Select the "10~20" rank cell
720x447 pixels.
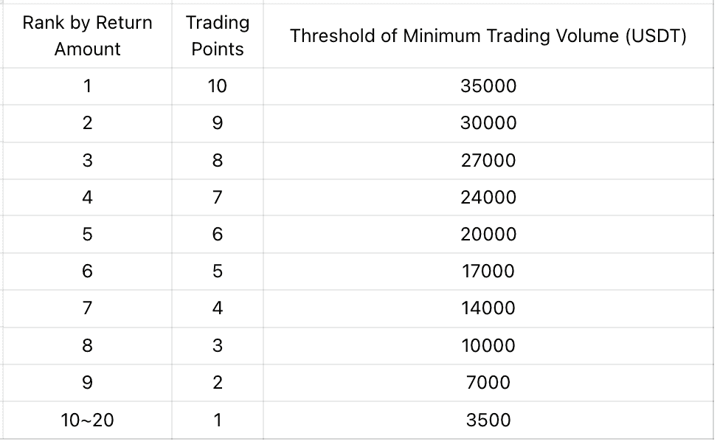(87, 420)
